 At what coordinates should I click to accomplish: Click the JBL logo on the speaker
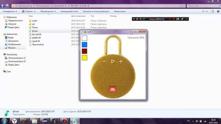113,89
